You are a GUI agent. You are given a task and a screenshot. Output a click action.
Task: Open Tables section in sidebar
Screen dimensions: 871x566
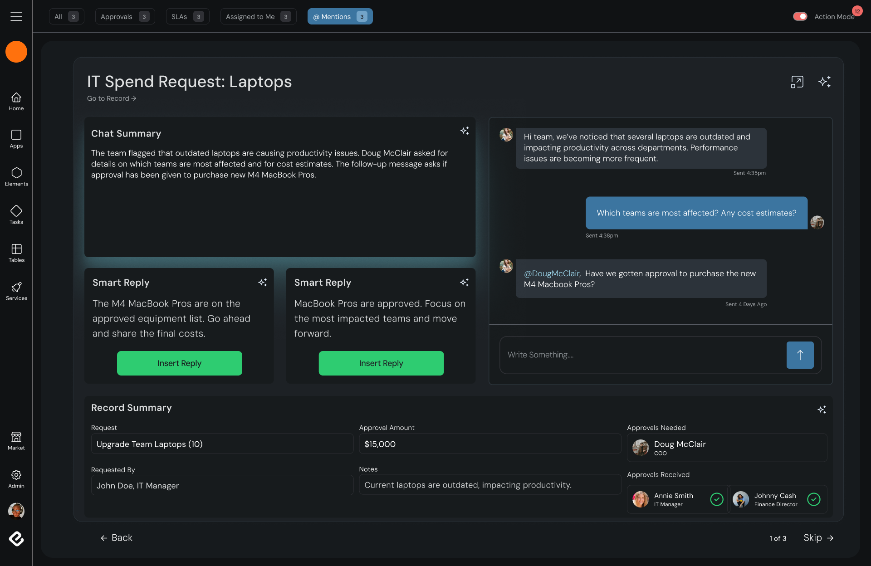pyautogui.click(x=16, y=253)
